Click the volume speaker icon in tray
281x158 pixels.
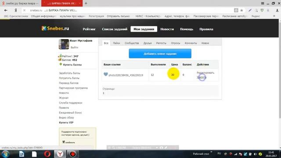255,154
